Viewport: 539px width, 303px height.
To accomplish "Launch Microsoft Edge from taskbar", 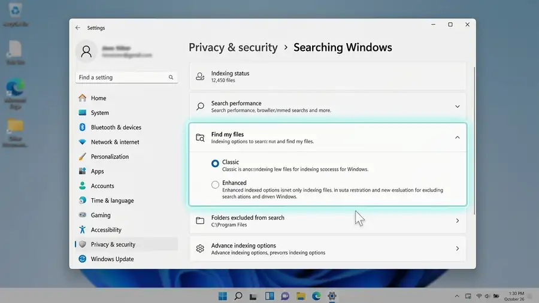I will coord(316,296).
